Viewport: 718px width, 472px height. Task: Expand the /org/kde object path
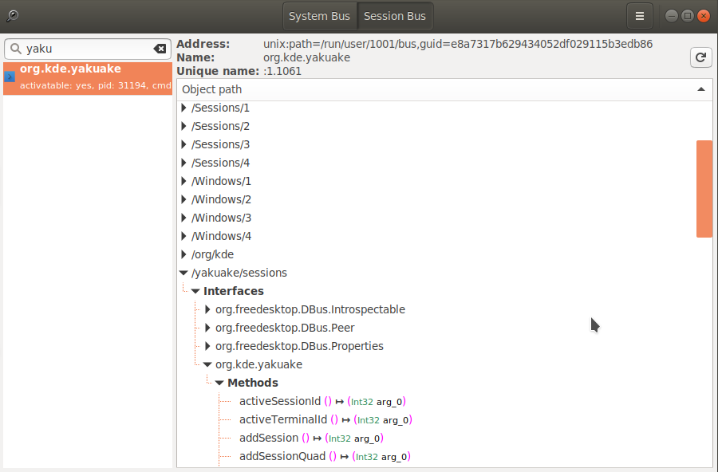tap(183, 254)
